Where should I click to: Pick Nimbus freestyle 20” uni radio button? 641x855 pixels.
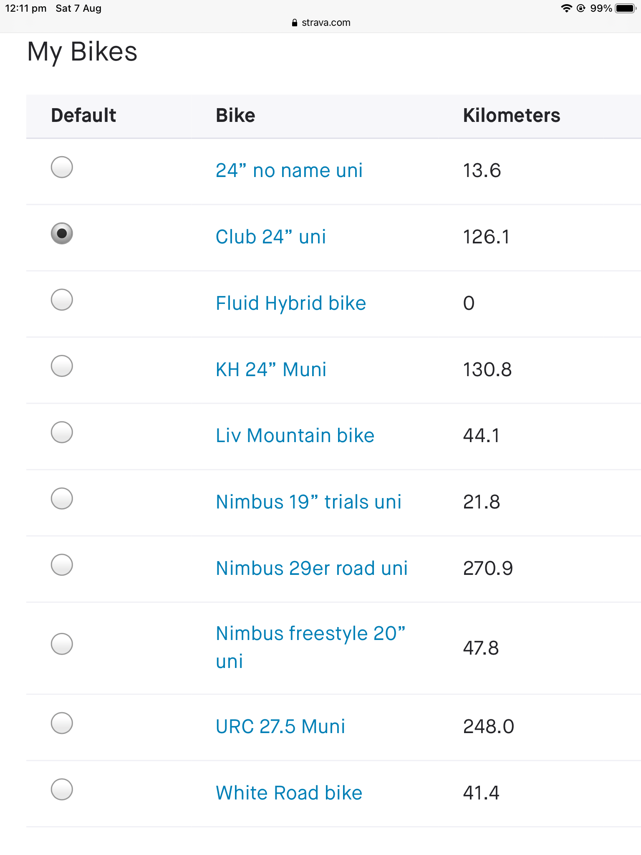(62, 644)
